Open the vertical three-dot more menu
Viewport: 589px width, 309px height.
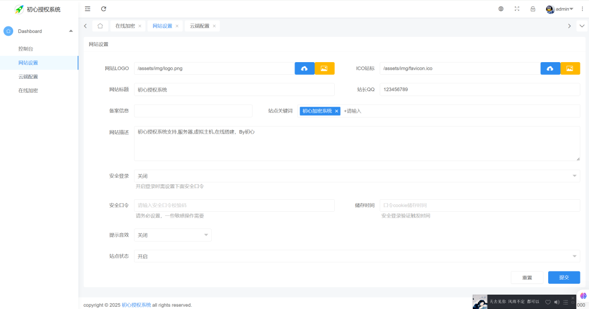pos(582,9)
